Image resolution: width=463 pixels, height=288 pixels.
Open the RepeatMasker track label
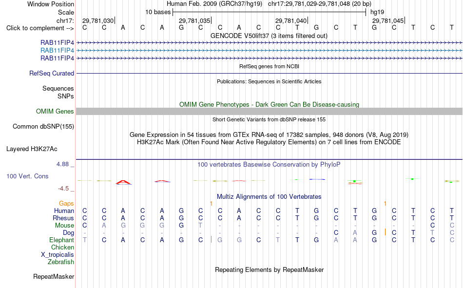54,276
